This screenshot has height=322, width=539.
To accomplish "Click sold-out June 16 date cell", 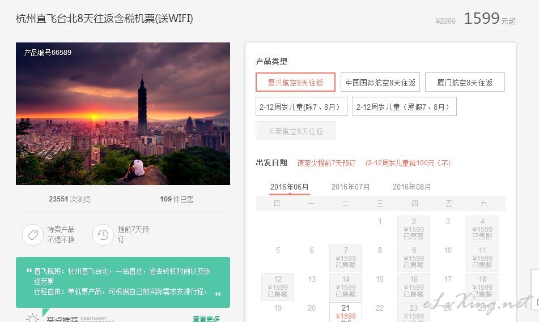I will tap(414, 287).
